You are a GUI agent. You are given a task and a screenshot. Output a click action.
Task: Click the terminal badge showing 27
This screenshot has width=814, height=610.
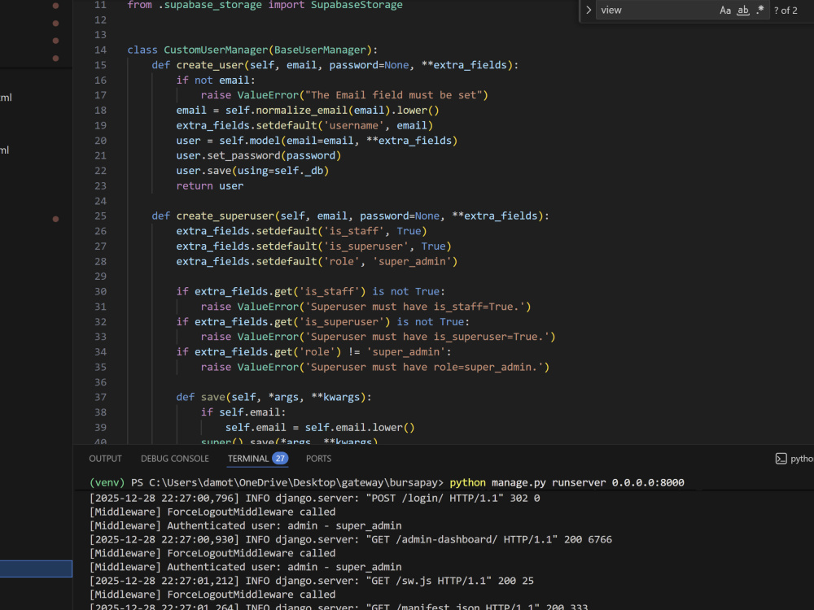[280, 459]
